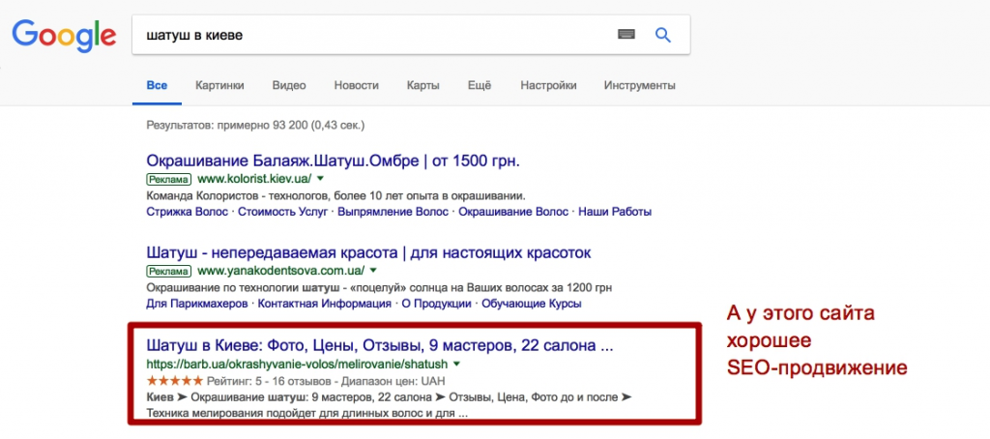Expand arrow next to barb.ua URL
Viewport: 990px width, 439px height.
456,365
